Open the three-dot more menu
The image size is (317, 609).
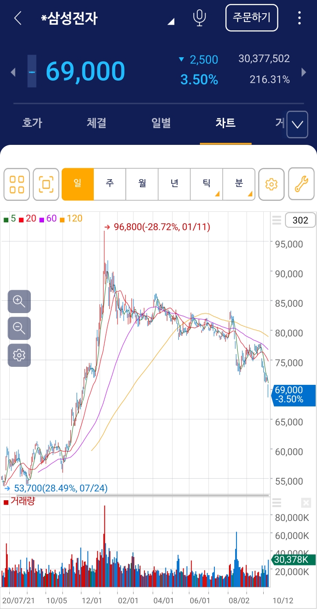300,18
